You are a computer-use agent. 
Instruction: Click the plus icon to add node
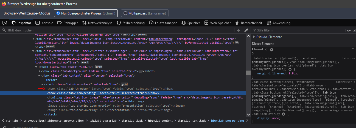239,30
